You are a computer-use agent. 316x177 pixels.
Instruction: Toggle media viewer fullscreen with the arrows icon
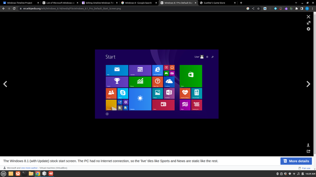[308, 23]
